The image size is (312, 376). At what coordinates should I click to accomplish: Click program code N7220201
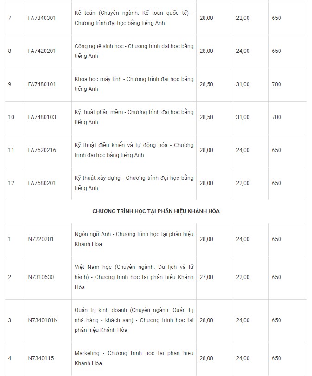tap(41, 239)
